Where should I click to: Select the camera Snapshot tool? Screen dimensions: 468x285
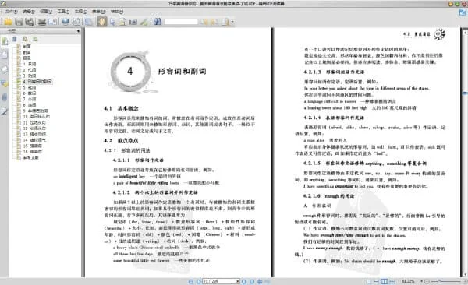tap(133, 22)
